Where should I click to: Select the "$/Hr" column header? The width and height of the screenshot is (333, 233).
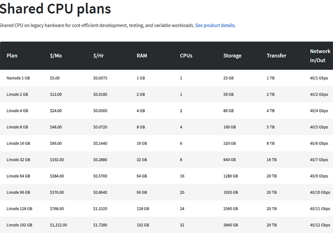tap(98, 56)
